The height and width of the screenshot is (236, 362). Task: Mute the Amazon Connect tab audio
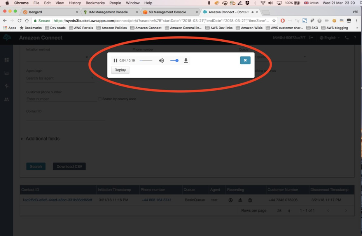pyautogui.click(x=253, y=12)
